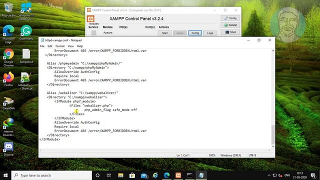Open Netstat in XAMPP panel
The height and width of the screenshot is (180, 320).
tap(230, 25)
